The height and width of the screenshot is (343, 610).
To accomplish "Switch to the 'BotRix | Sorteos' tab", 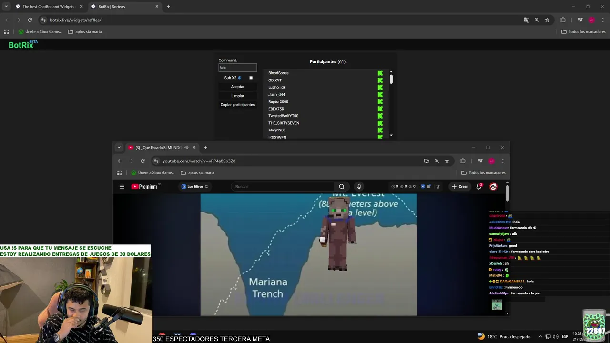I will point(125,7).
